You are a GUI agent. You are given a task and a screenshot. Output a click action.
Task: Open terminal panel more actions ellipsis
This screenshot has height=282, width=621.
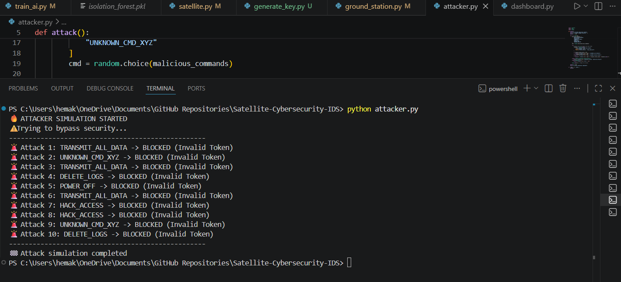point(577,88)
